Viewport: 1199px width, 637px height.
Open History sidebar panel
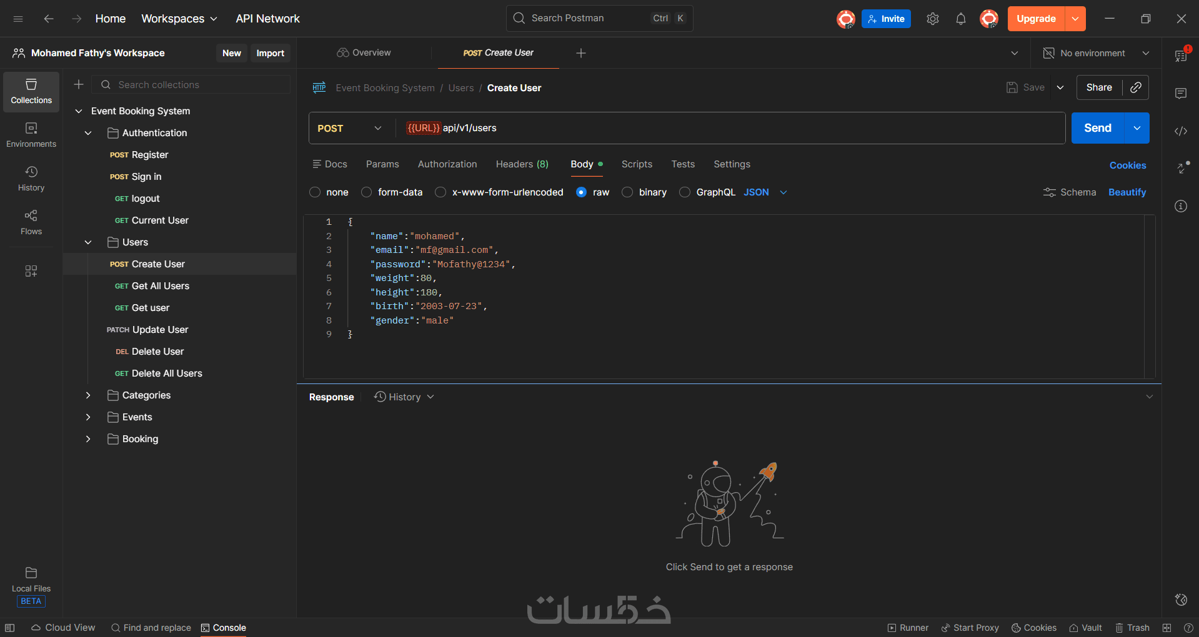click(31, 179)
